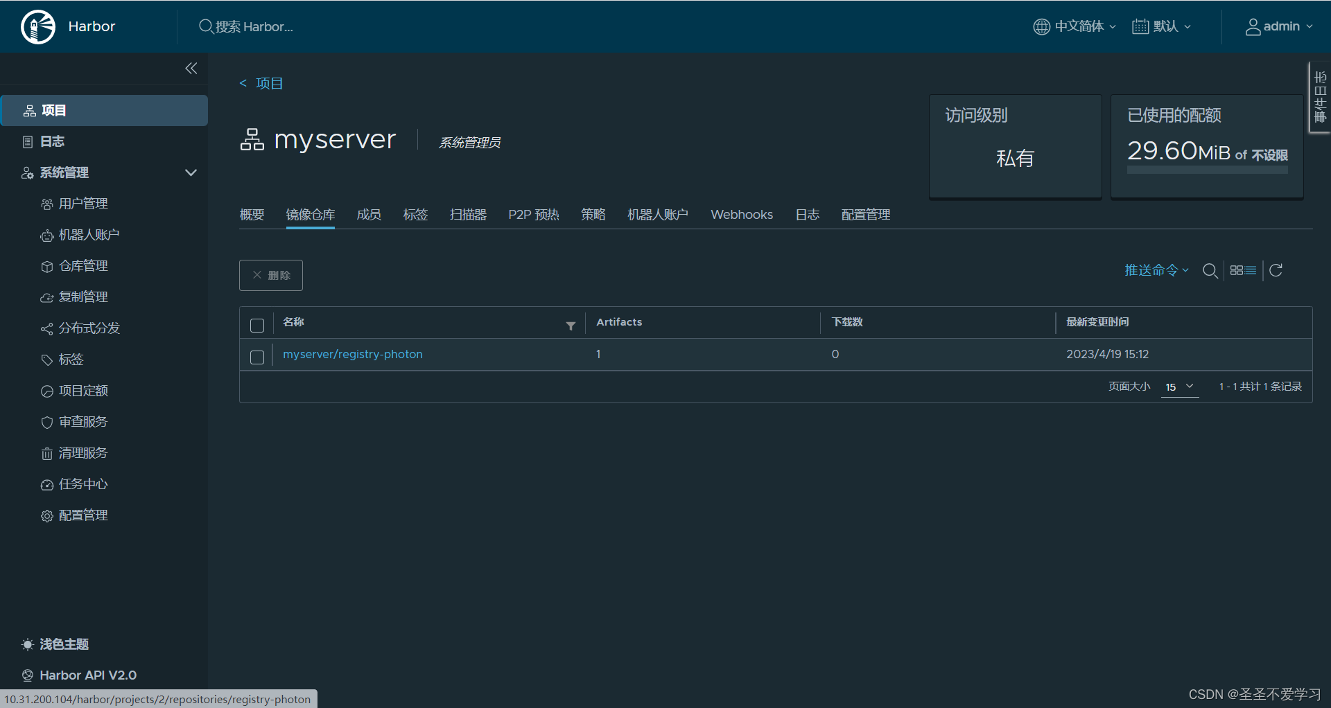This screenshot has width=1331, height=708.
Task: Open 配置管理 in the sidebar
Action: [x=83, y=515]
